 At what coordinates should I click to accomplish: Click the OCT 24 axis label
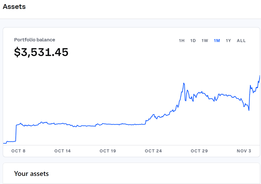click(x=153, y=151)
